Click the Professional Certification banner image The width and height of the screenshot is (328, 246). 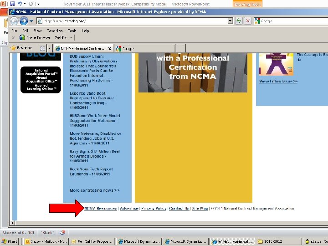pos(193,72)
